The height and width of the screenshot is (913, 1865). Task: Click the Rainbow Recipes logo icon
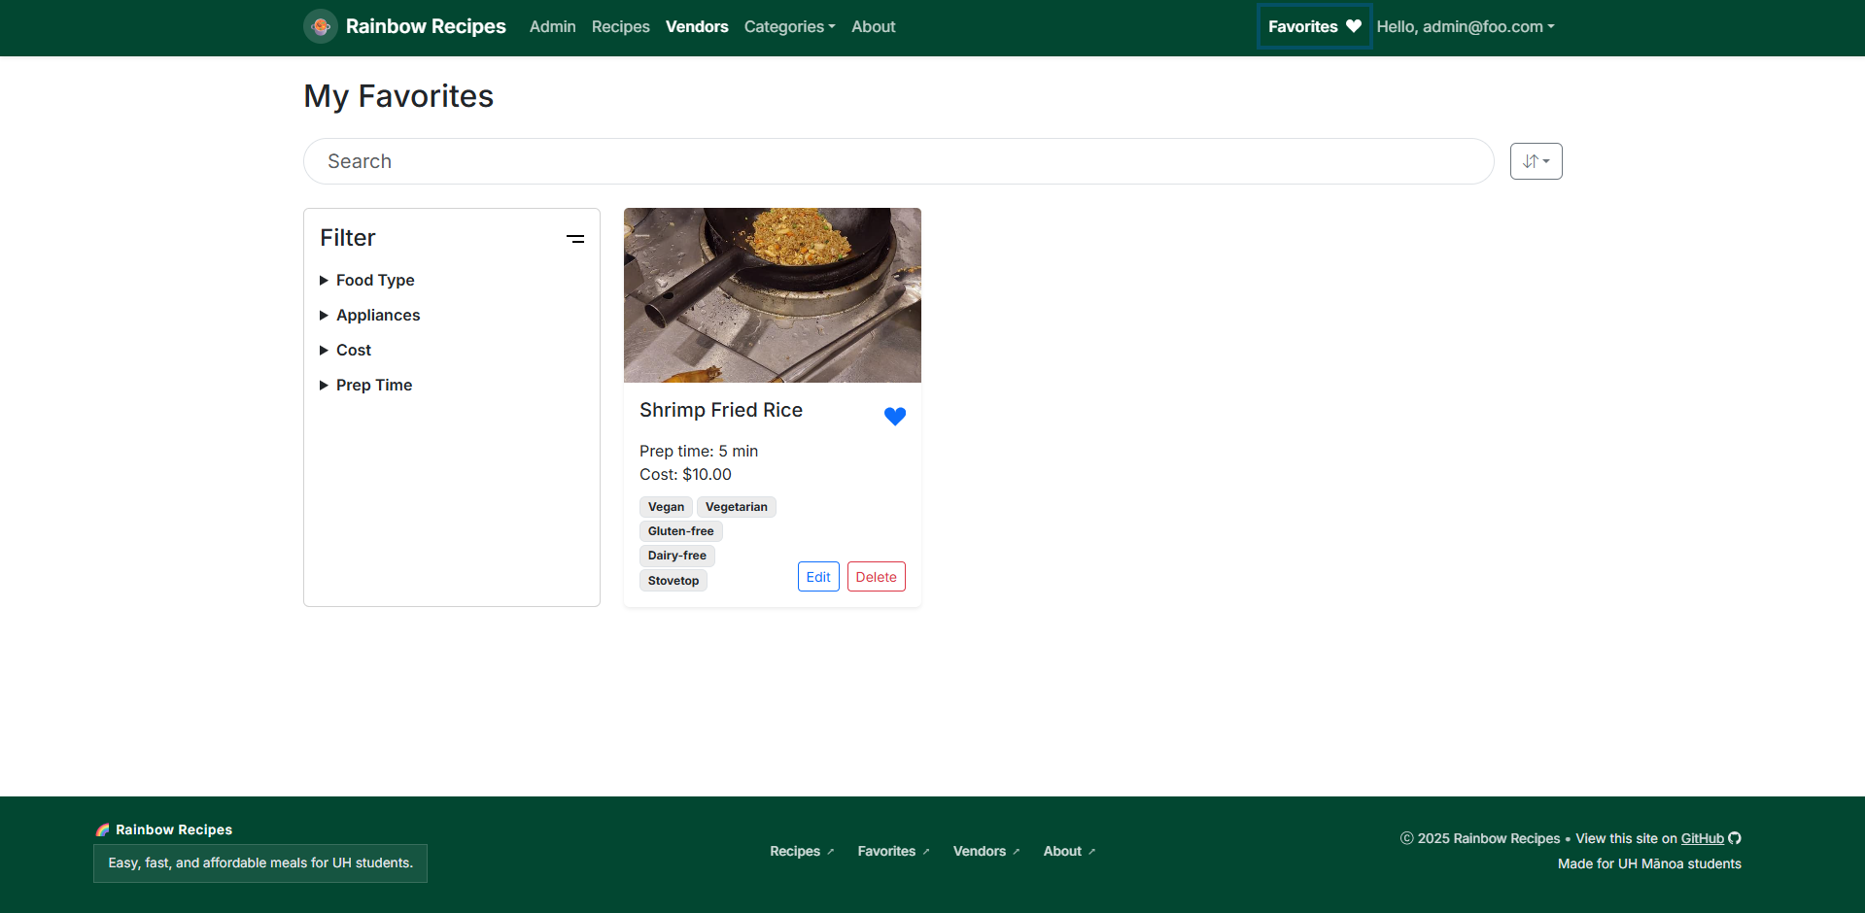[x=320, y=26]
